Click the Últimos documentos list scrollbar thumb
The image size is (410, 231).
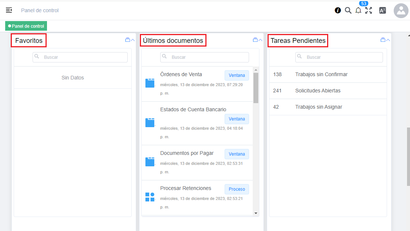click(x=256, y=88)
